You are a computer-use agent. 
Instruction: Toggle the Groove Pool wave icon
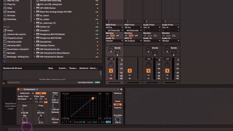[x=4, y=83]
